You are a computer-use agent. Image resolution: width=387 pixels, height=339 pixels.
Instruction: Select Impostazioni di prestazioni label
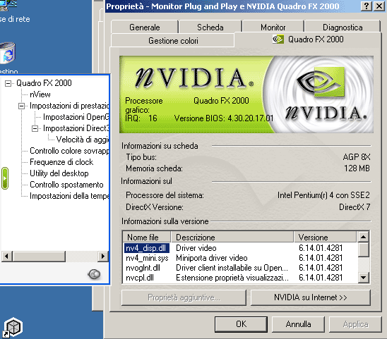coord(69,106)
